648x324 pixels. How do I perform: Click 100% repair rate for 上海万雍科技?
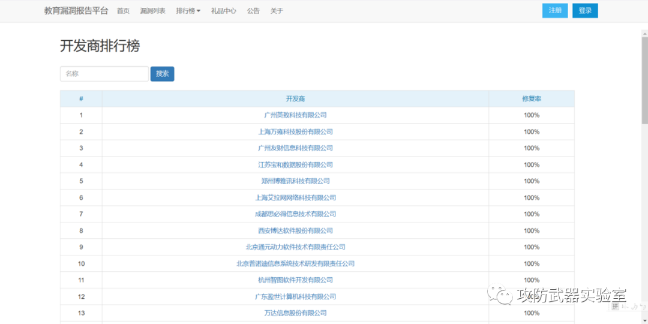tap(532, 132)
